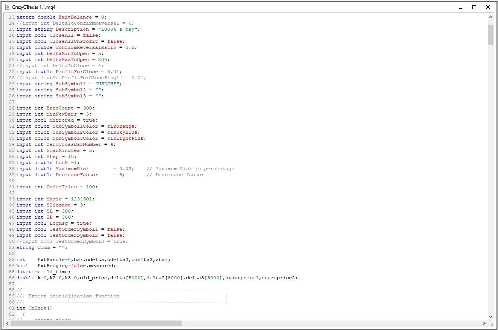This screenshot has width=498, height=330.
Task: Click "TestOrderSymbol2" on line 49
Action: pos(73,235)
